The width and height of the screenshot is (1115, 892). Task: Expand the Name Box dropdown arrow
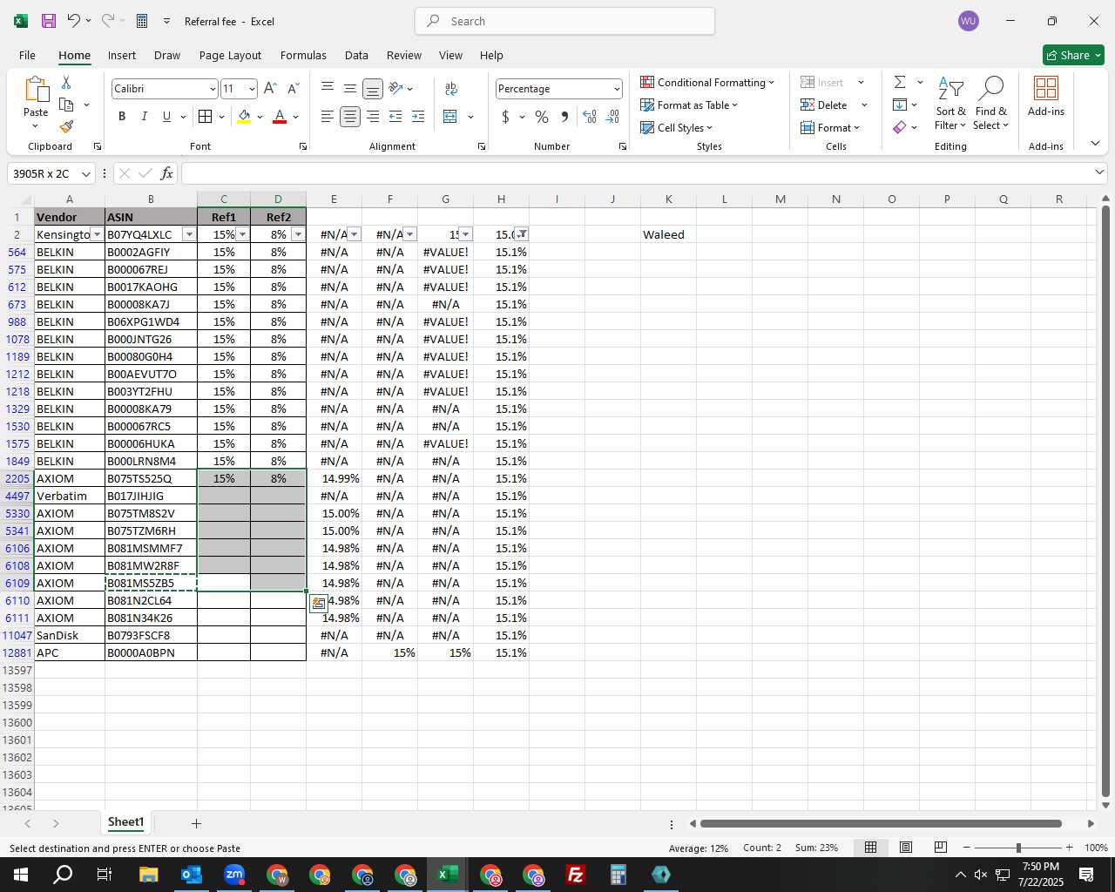pyautogui.click(x=85, y=173)
